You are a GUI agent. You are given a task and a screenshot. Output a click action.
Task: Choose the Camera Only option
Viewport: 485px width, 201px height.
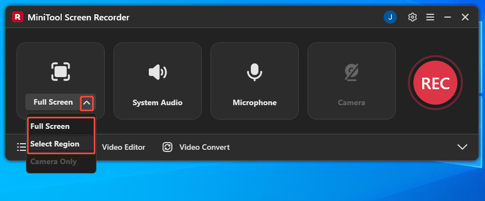click(61, 161)
